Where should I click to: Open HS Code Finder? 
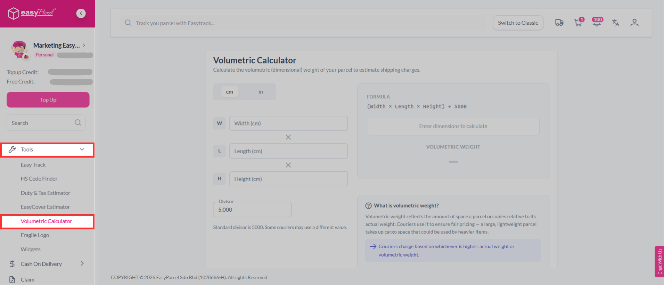tap(39, 179)
